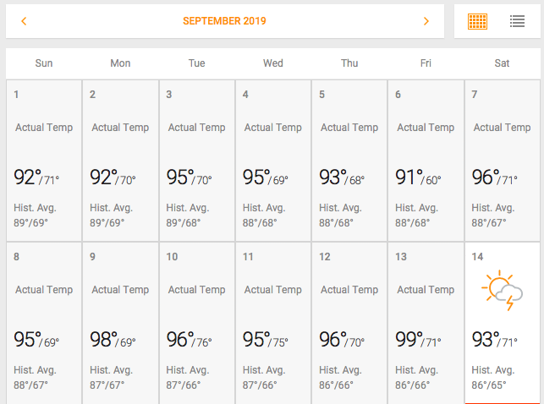The image size is (544, 404).
Task: Open September 11 day cell
Action: [x=273, y=325]
